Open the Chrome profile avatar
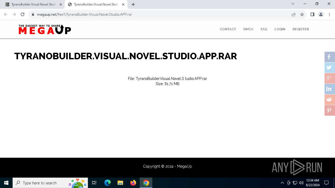The height and width of the screenshot is (188, 335). 321,14
